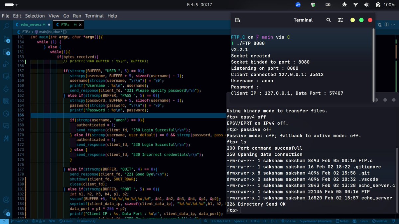This screenshot has height=224, width=399.
Task: Click LF end-of-line selector
Action: [265, 221]
